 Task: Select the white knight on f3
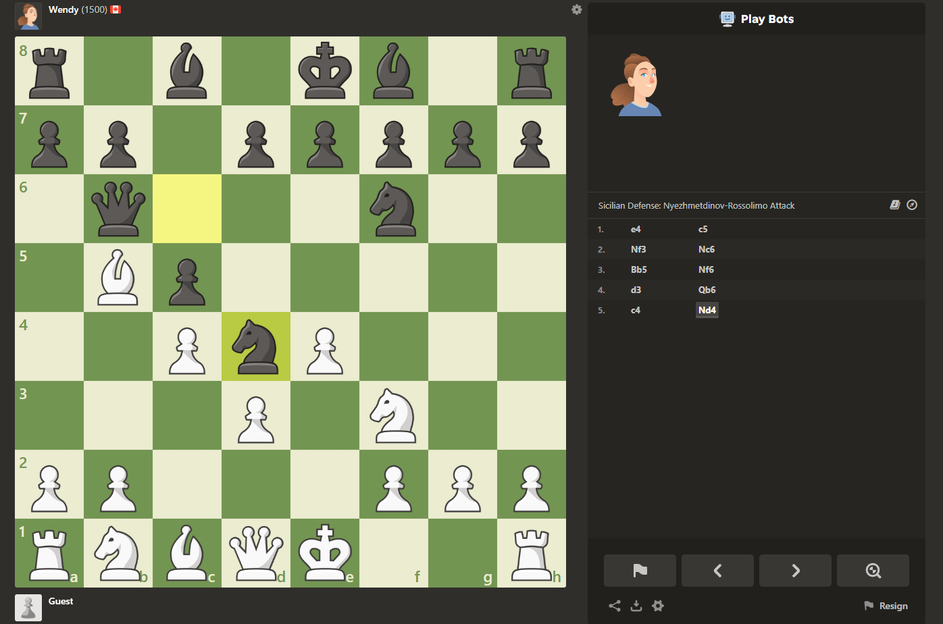[x=394, y=415]
